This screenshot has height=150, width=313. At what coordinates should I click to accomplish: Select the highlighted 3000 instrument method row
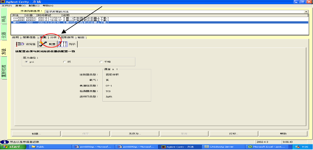pyautogui.click(x=160, y=22)
